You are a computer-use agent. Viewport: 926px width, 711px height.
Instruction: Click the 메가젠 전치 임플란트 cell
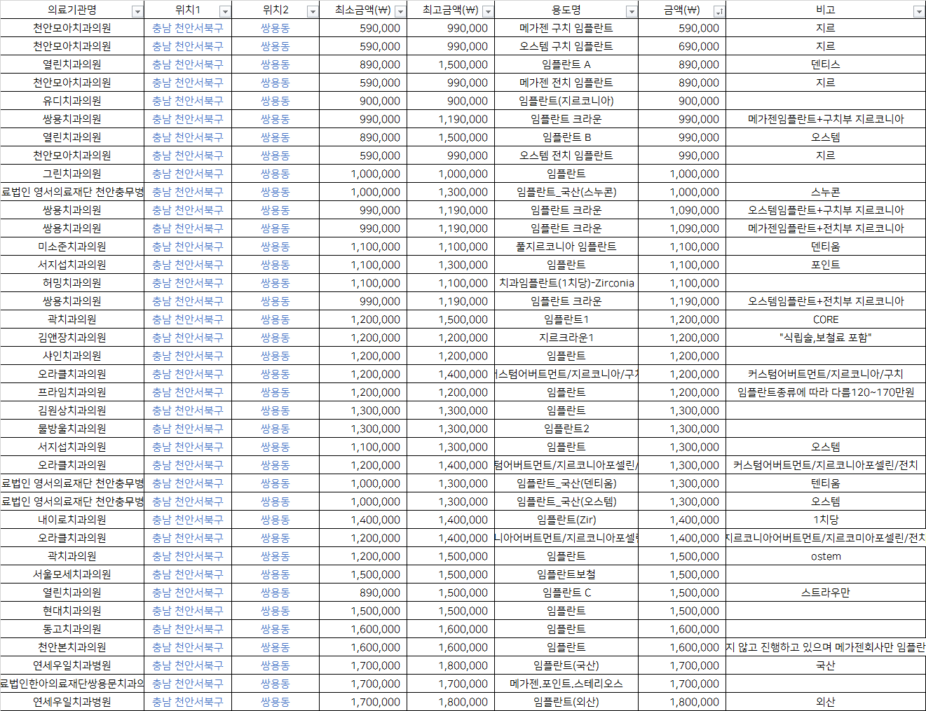pos(566,83)
